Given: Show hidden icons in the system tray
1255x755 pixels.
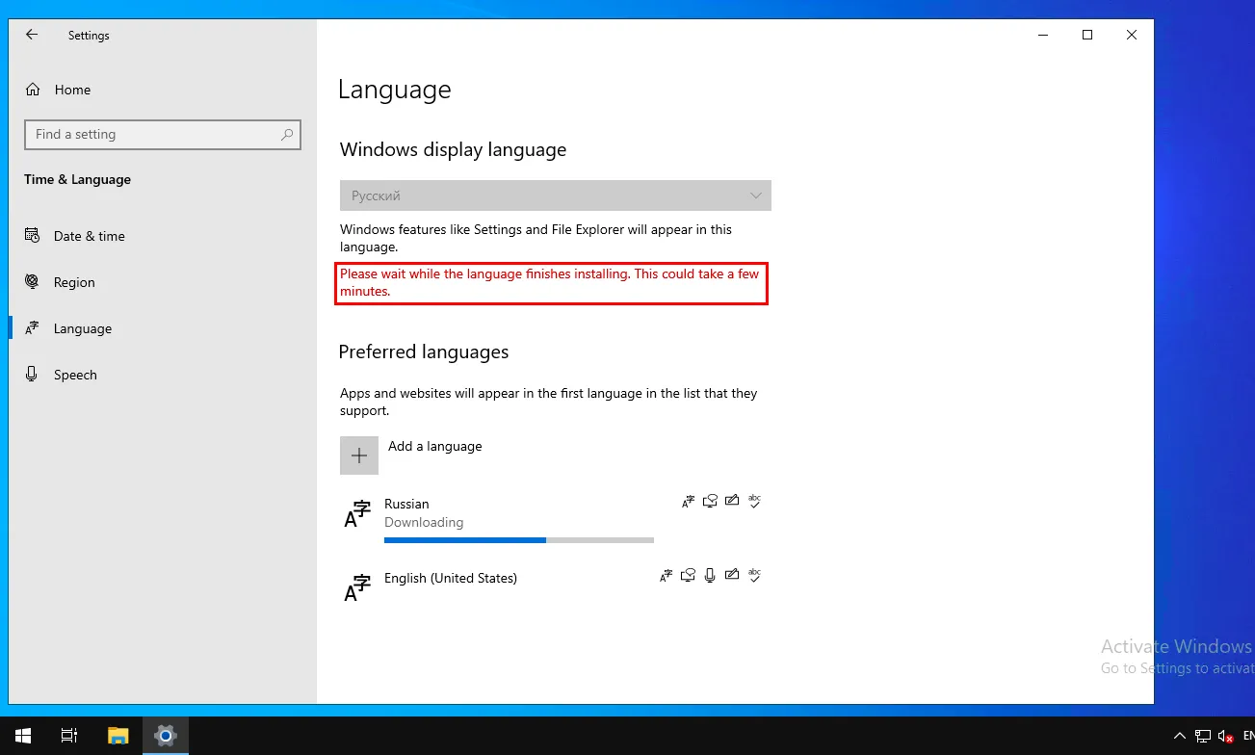Looking at the screenshot, I should click(x=1180, y=736).
